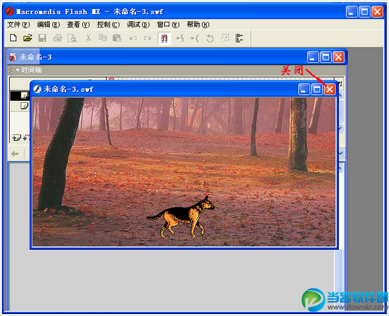Viewport: 389px width, 316px height.
Task: Open the 编辑(E) menu
Action: (x=48, y=24)
